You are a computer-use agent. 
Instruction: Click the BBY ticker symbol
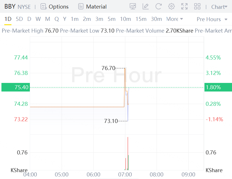[10, 7]
